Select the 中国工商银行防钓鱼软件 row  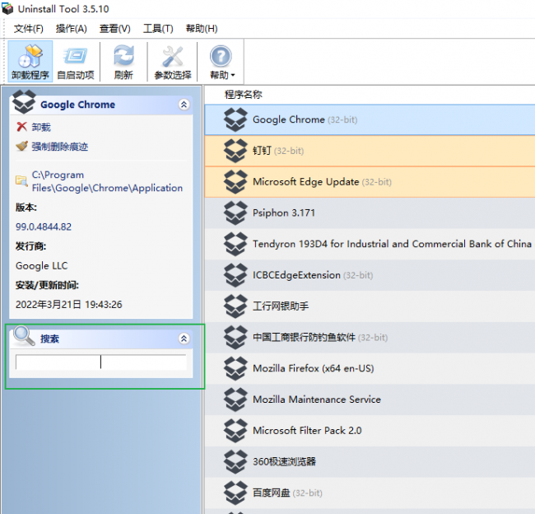tap(370, 338)
